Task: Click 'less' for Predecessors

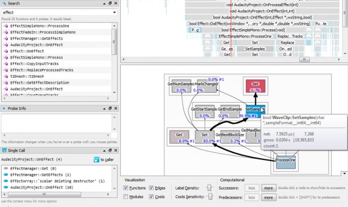Action: coord(251,197)
